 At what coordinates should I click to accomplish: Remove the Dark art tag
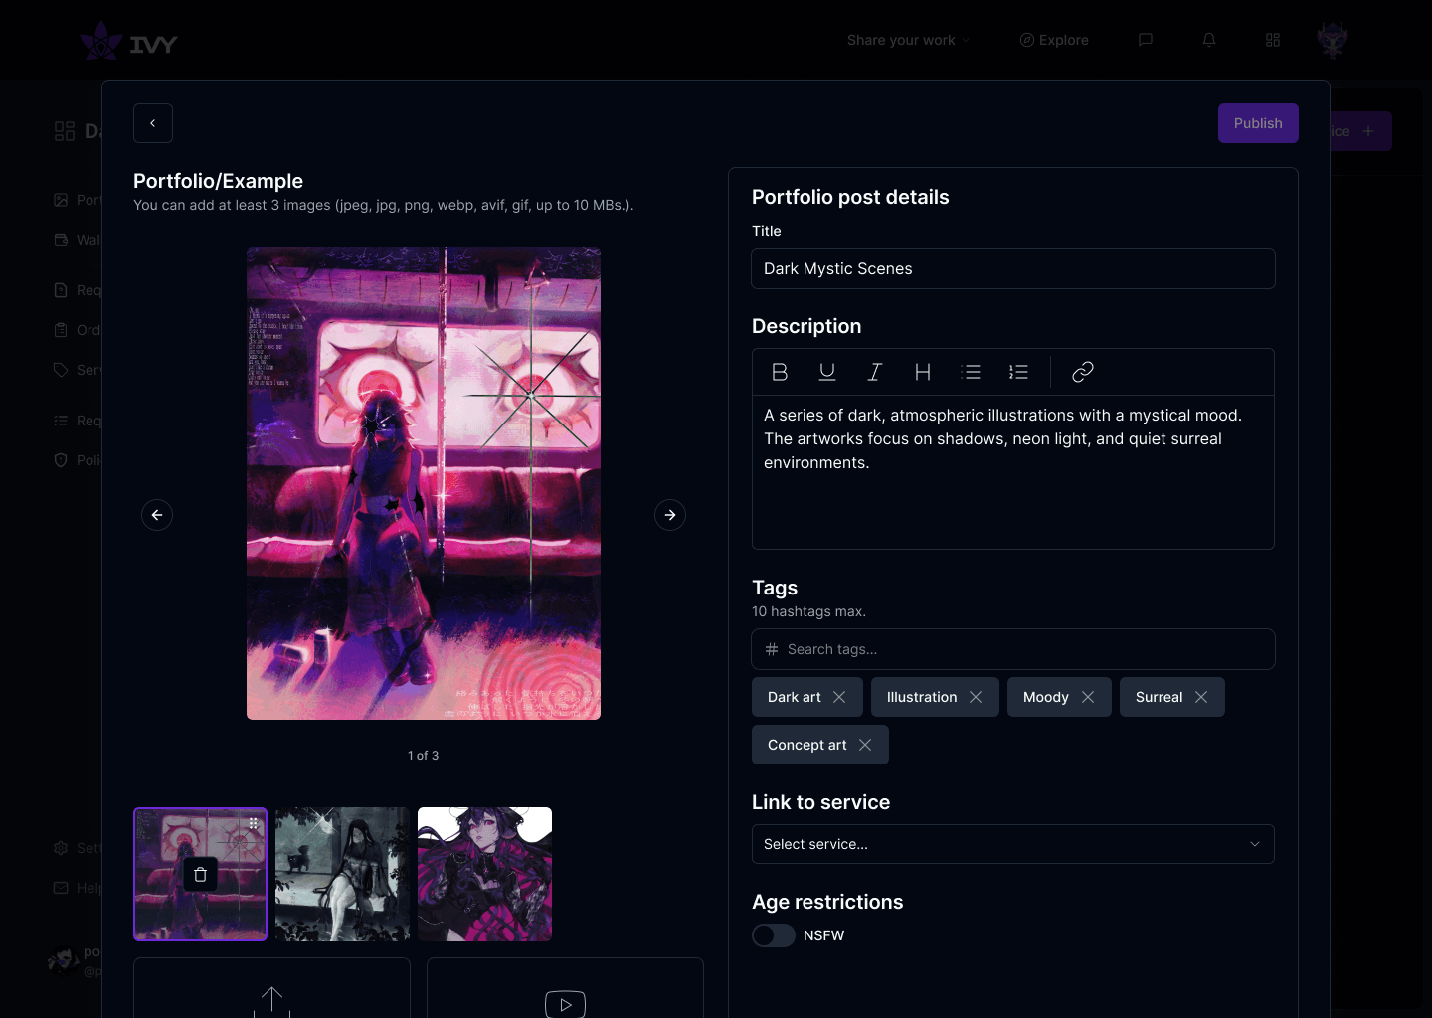(839, 697)
